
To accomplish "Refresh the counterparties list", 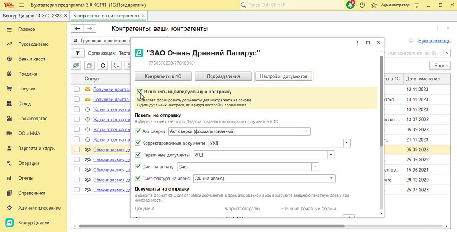I will (x=102, y=66).
